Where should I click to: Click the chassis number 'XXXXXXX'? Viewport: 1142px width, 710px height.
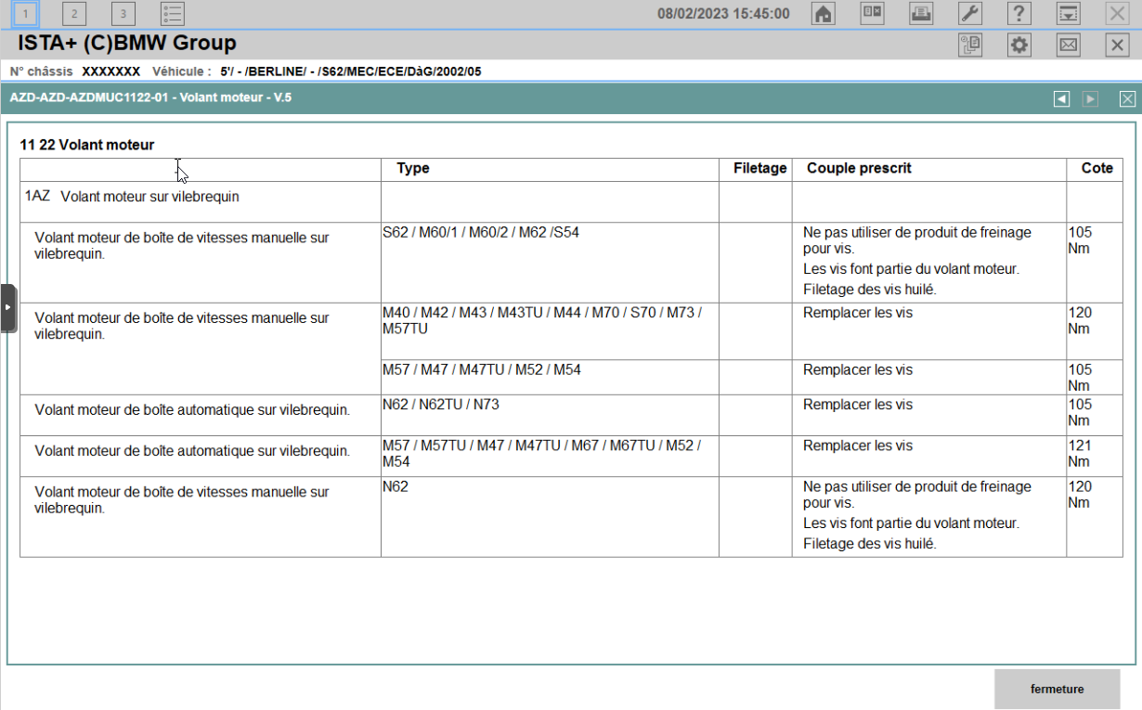click(x=110, y=71)
